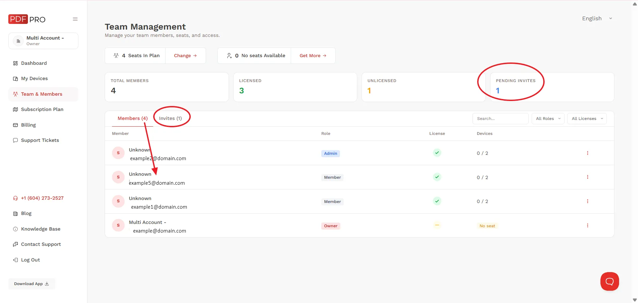Collapse the sidebar with the hamburger icon
Screen dimensions: 638x303
point(75,19)
